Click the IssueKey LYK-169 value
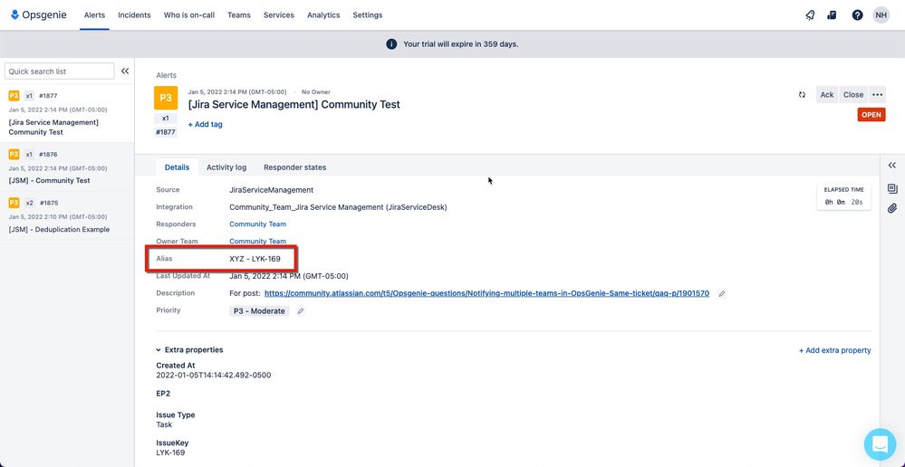This screenshot has height=467, width=905. pos(170,453)
